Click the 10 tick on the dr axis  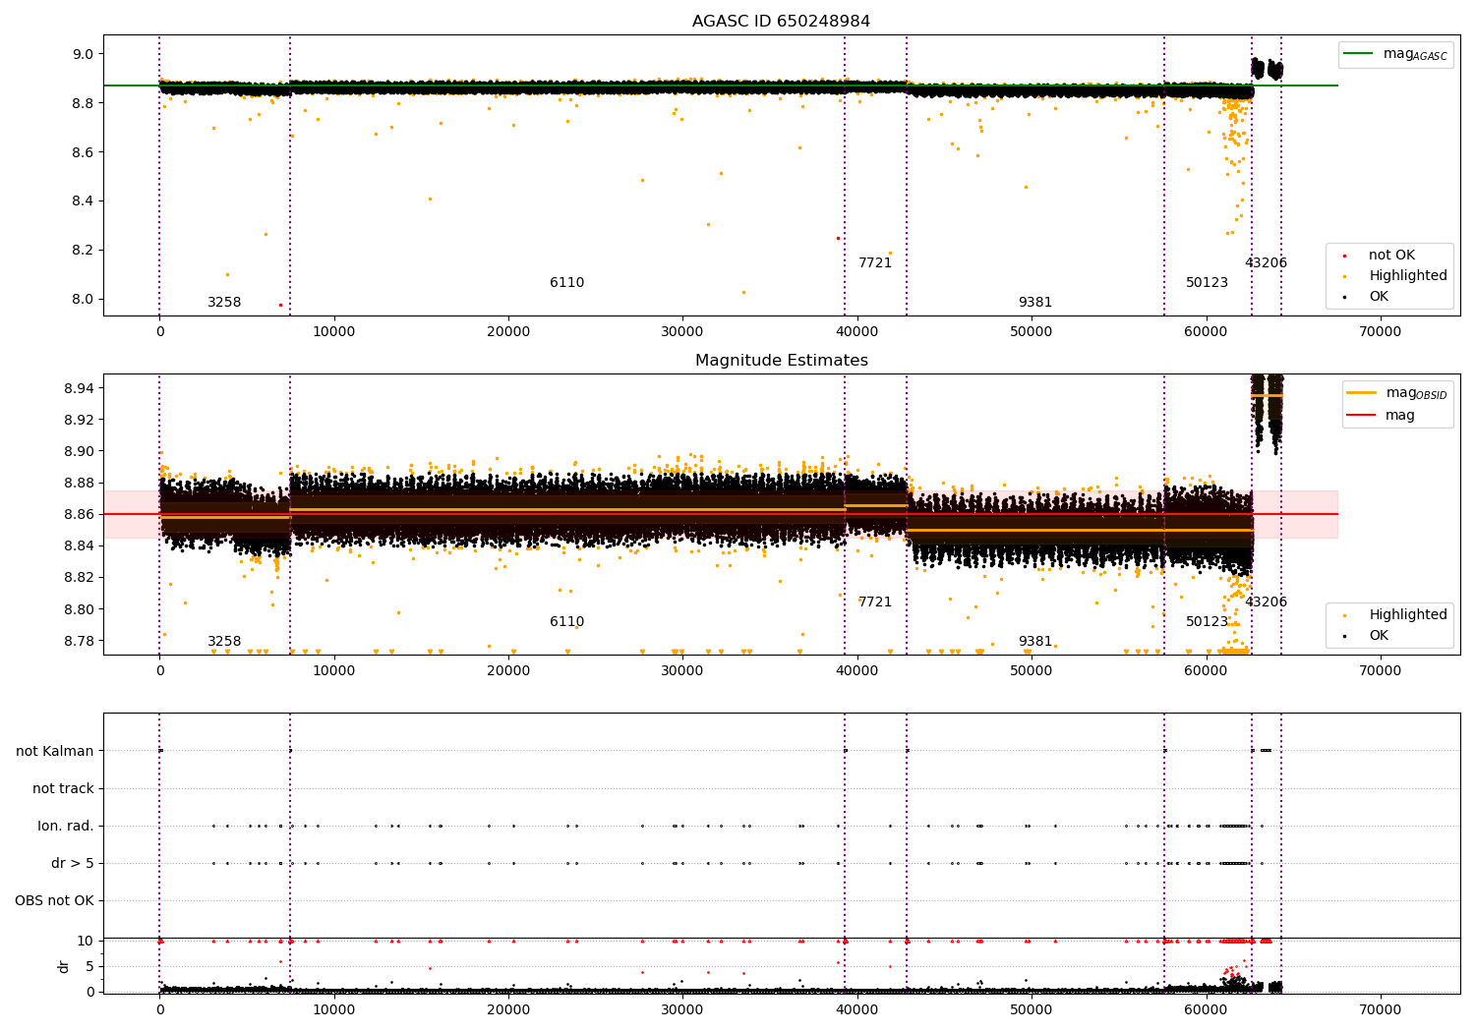86,942
